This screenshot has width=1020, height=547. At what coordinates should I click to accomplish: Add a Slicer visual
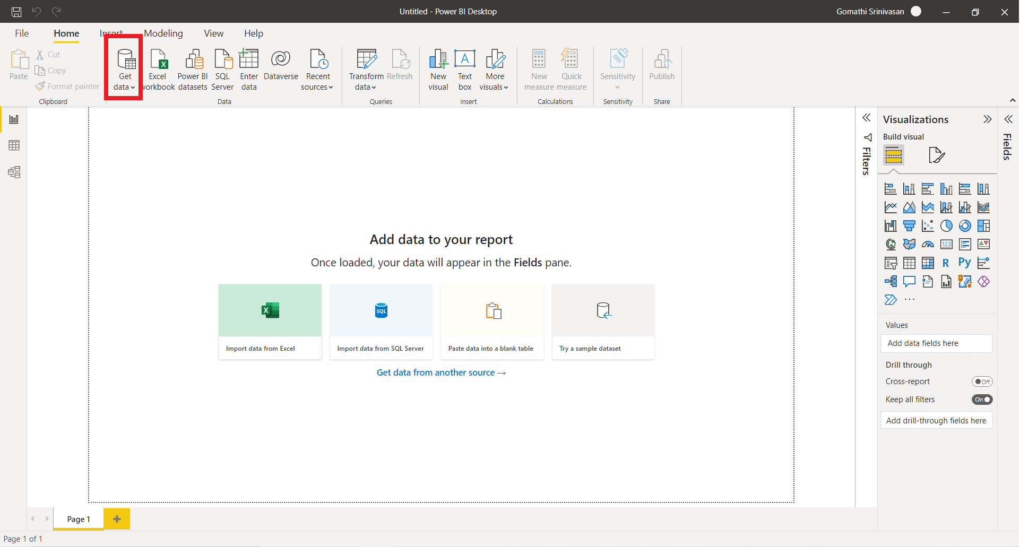point(891,263)
